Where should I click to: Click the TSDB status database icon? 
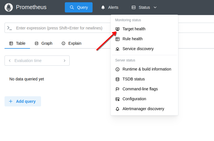tap(117, 79)
